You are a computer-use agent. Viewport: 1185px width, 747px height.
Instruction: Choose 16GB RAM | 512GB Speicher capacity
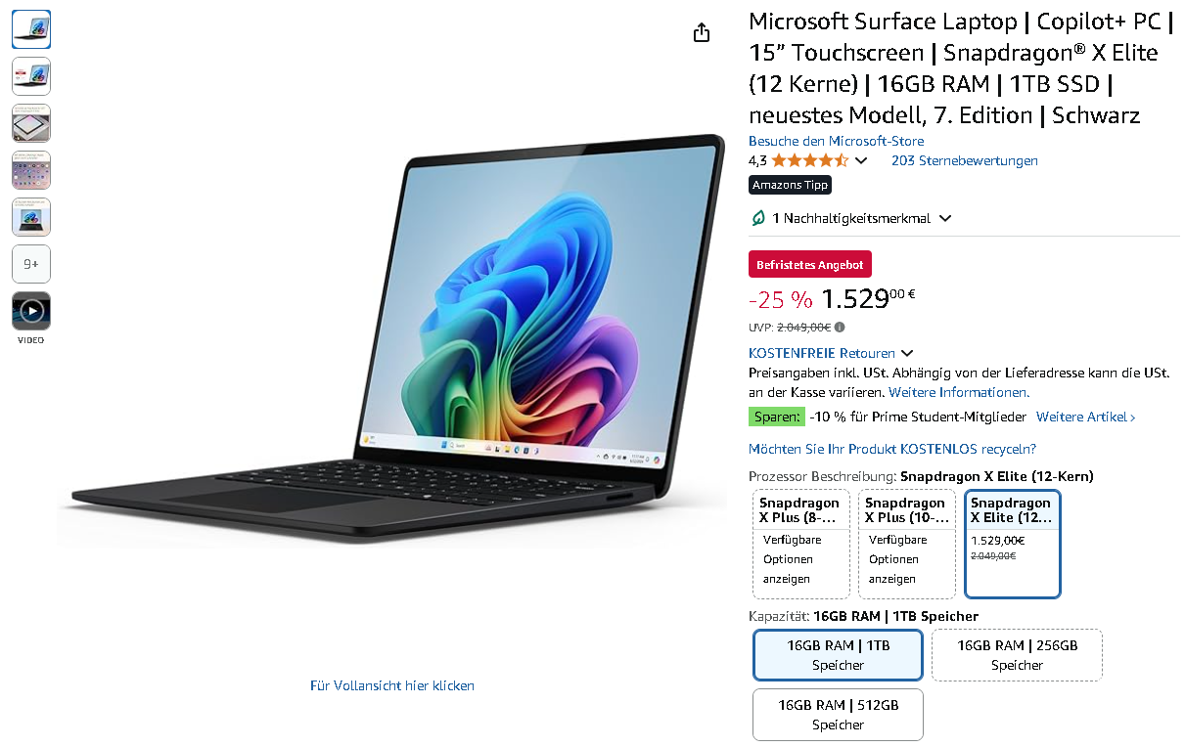838,715
